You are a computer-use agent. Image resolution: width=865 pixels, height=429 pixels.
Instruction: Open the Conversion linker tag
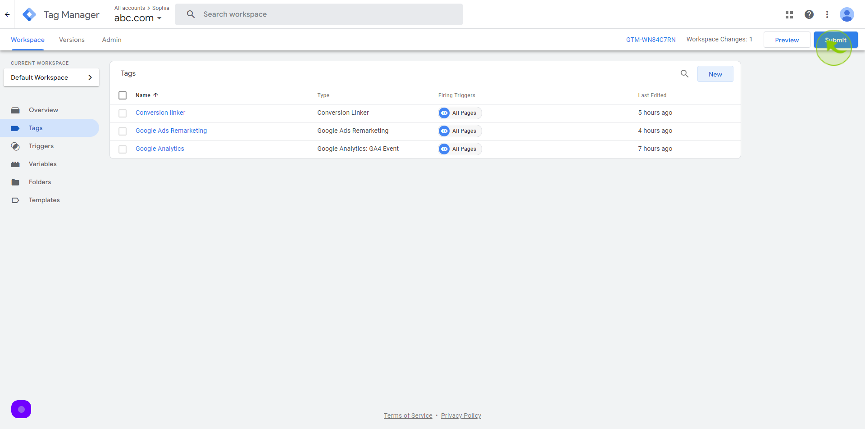(160, 113)
